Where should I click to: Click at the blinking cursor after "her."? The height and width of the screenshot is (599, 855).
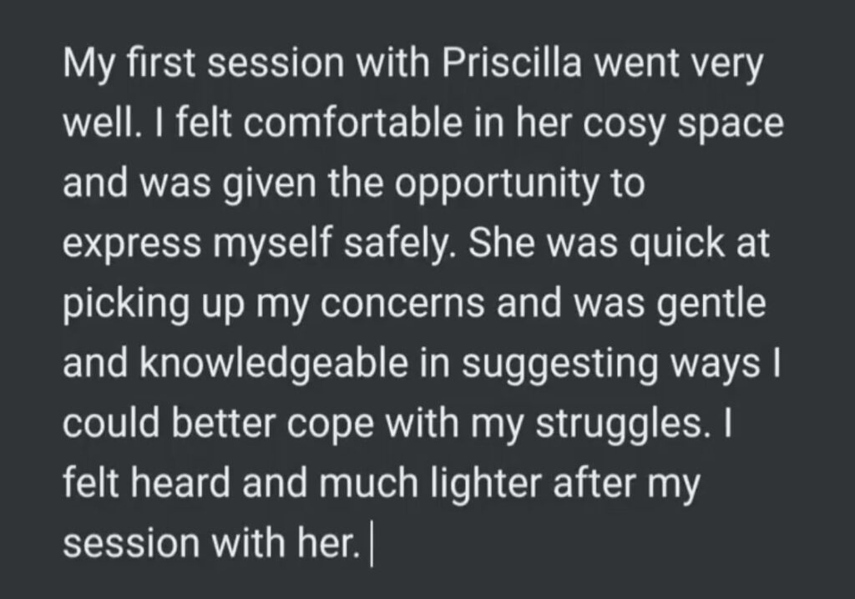tap(372, 544)
